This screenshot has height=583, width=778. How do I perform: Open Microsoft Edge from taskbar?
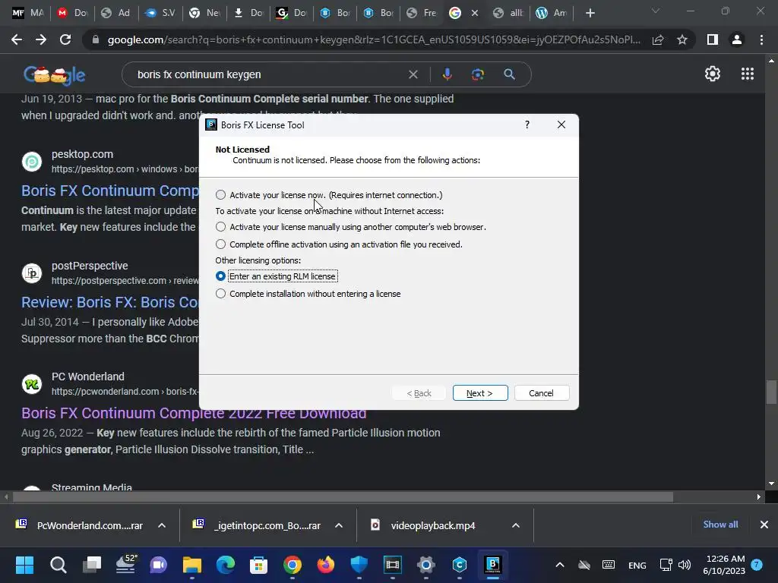(x=225, y=565)
